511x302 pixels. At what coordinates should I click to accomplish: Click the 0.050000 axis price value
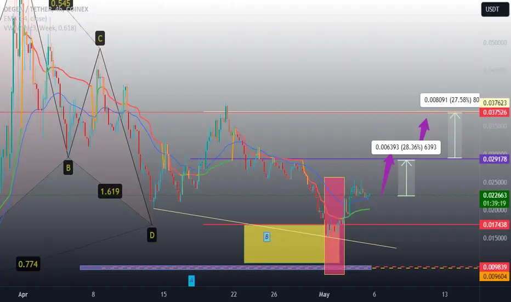click(x=495, y=43)
